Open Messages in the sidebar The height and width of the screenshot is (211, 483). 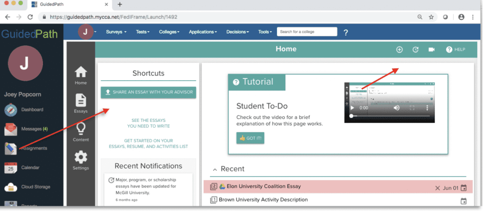34,129
